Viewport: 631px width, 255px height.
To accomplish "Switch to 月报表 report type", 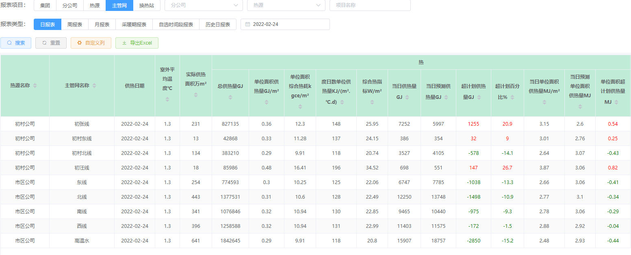I will (102, 24).
